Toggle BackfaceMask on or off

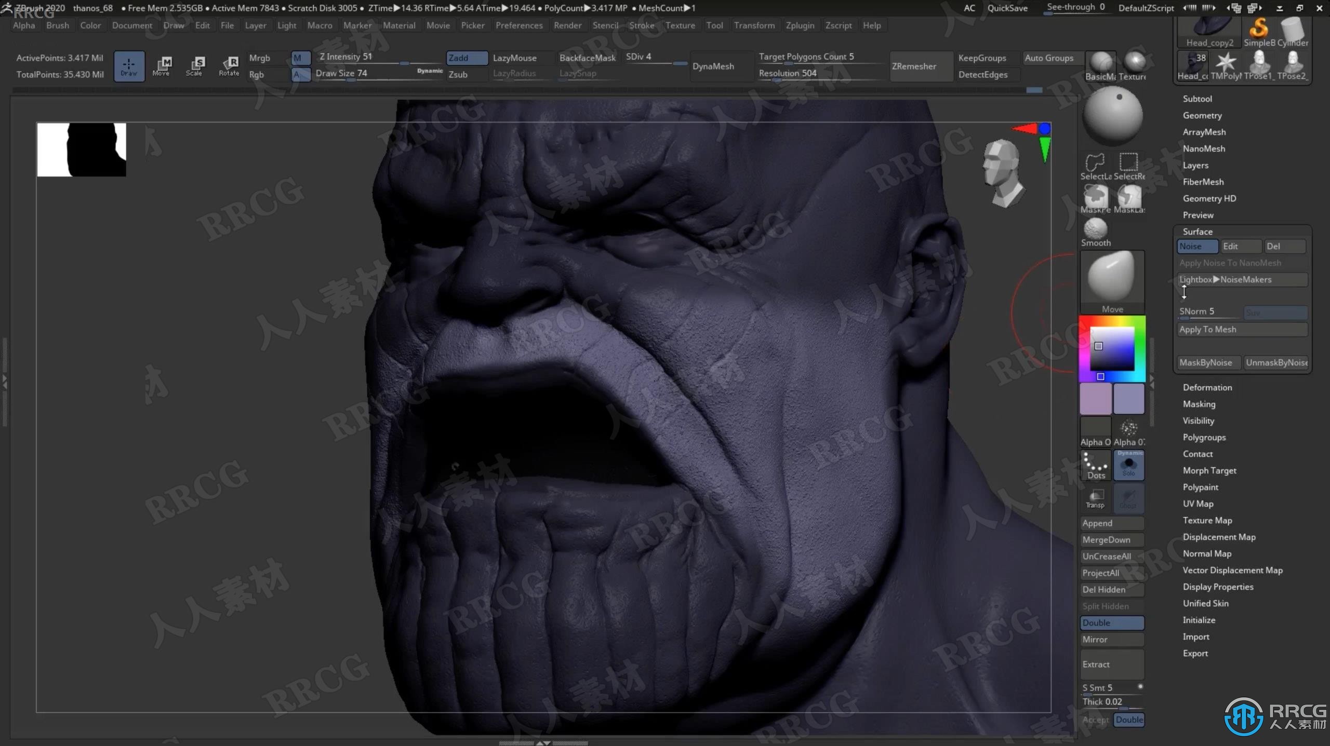tap(586, 57)
